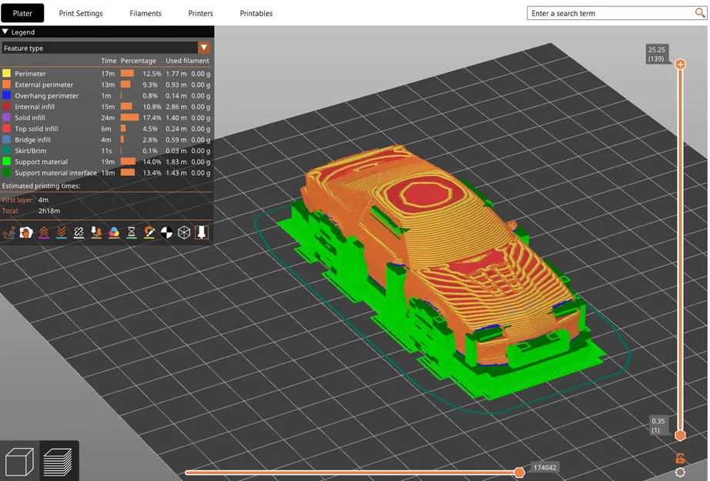Toggle seams display
Screen dimensions: 710x481
click(x=79, y=232)
